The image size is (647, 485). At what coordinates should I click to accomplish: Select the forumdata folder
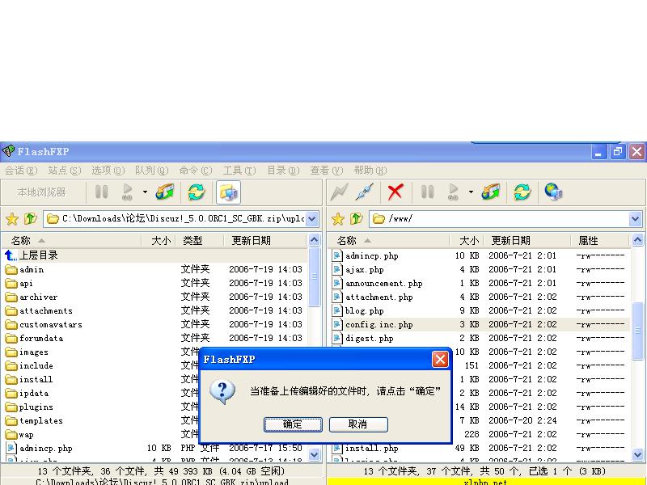[x=154, y=338]
